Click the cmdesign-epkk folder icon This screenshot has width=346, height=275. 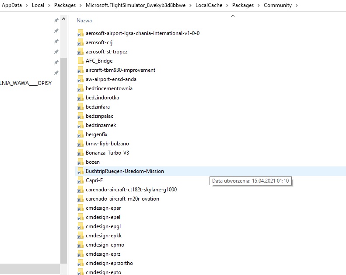[80, 236]
